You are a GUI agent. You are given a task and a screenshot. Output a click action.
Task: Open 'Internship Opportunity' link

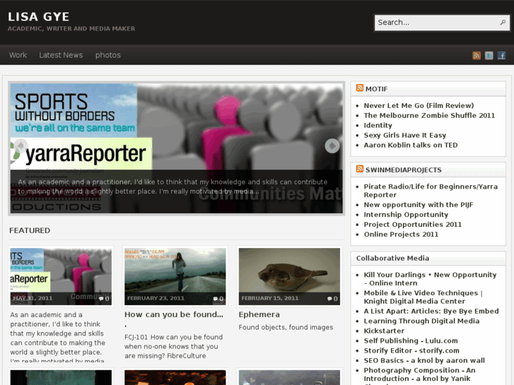point(406,214)
